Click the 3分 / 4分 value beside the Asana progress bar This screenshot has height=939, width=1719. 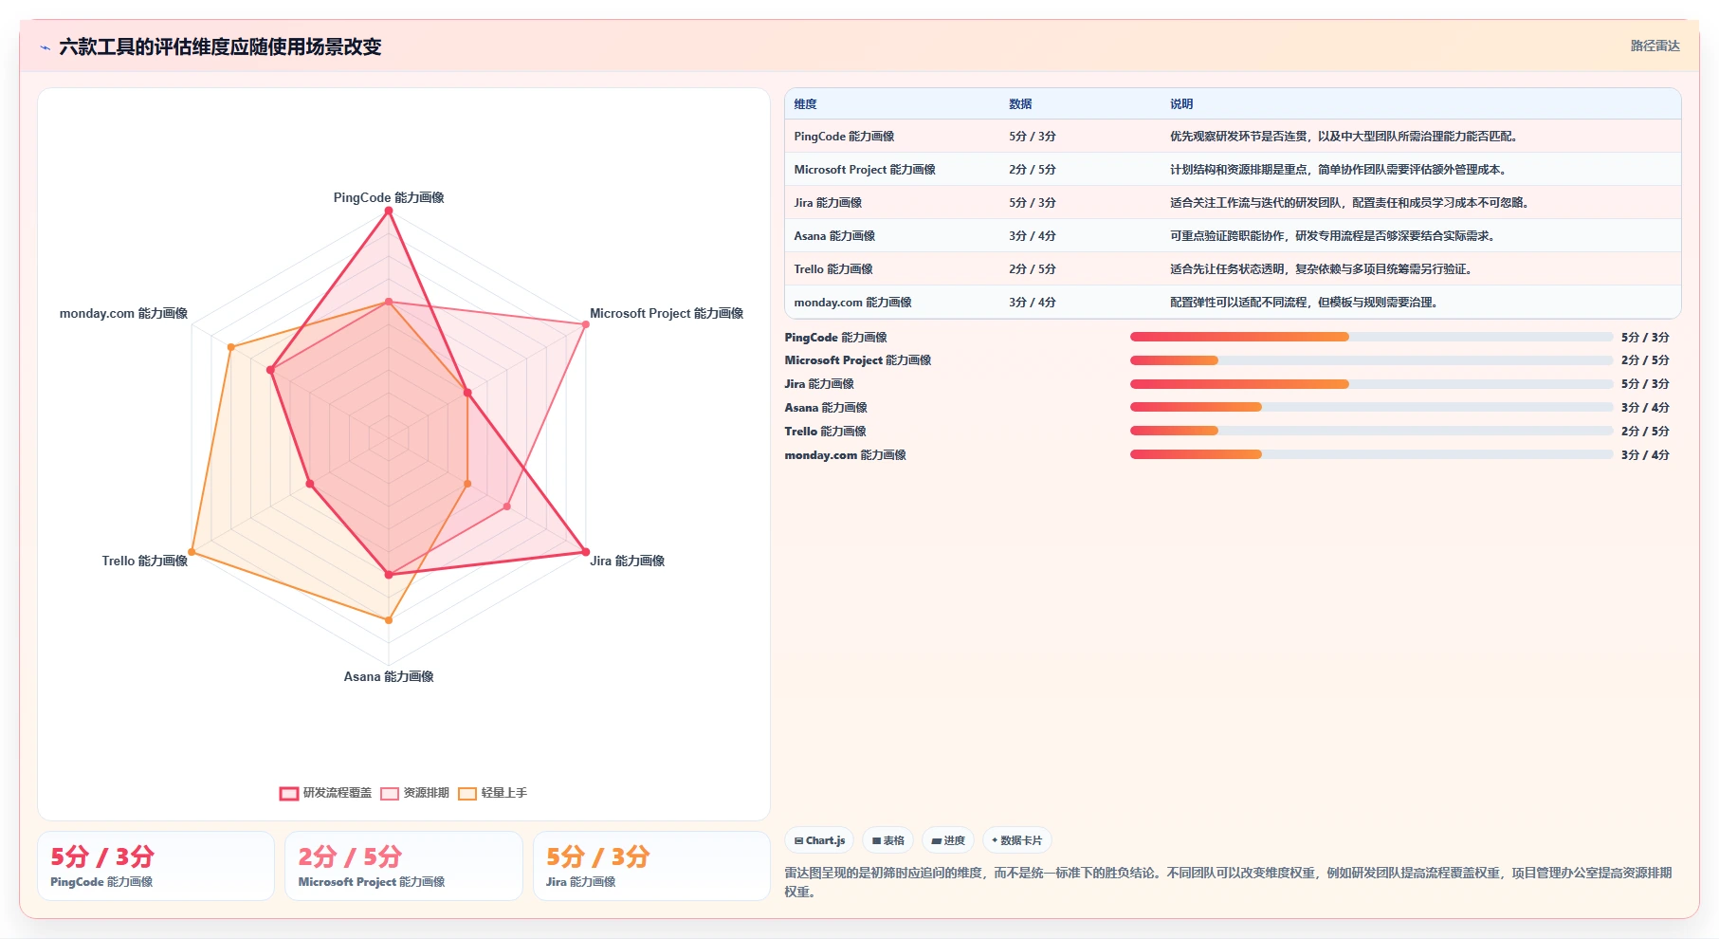1645,408
